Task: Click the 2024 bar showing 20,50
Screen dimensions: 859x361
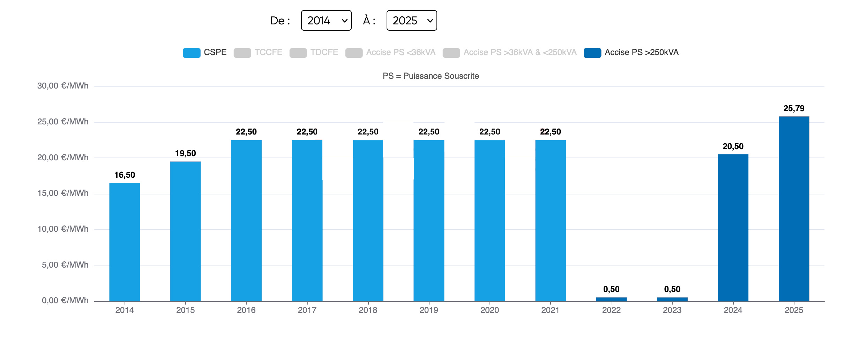Action: coord(733,228)
